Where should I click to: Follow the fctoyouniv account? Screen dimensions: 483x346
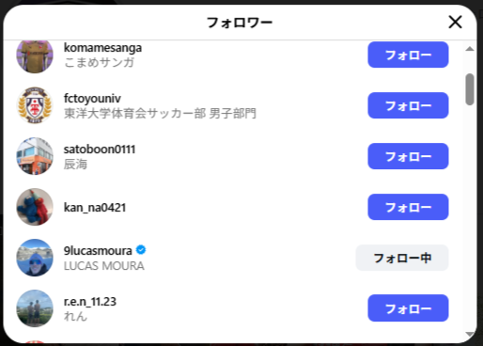[x=408, y=105]
